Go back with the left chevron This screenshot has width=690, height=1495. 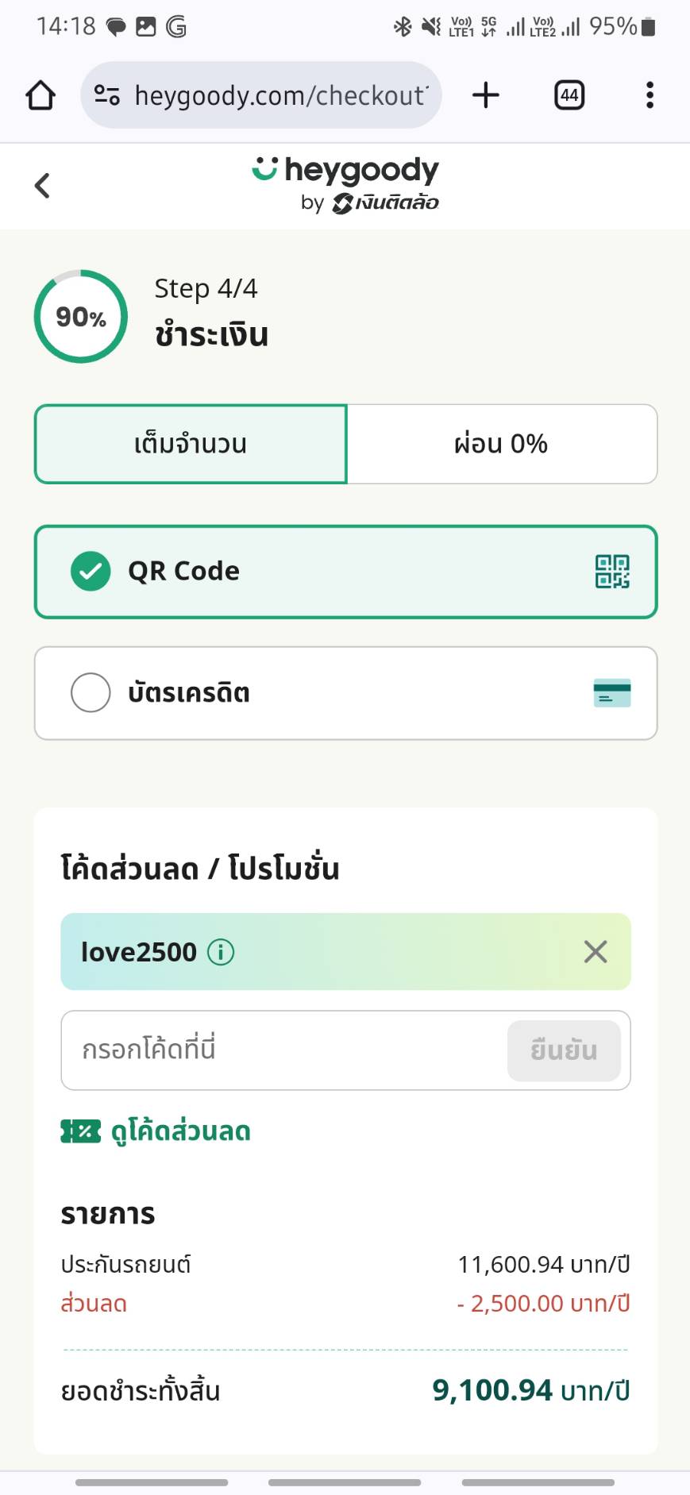pos(43,186)
